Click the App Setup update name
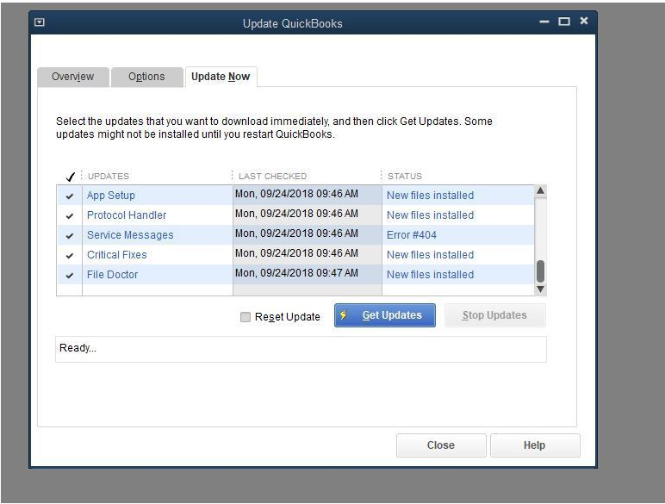This screenshot has height=504, width=665. (x=111, y=196)
